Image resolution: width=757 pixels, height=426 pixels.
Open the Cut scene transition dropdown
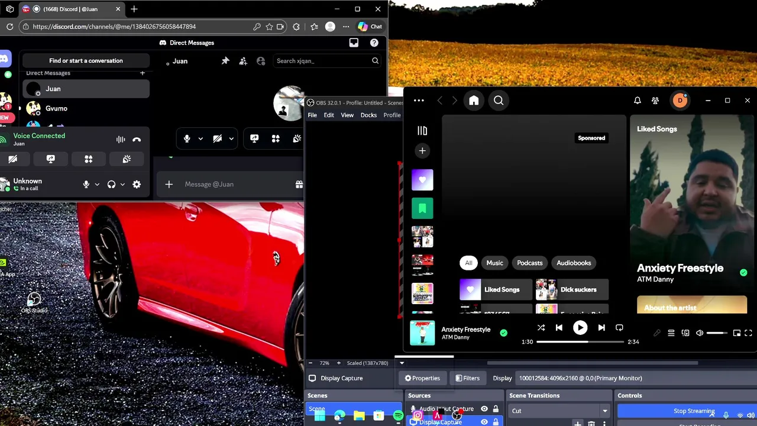tap(559, 411)
